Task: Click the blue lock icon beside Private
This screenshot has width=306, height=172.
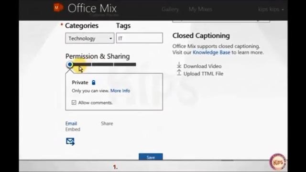Action: [x=94, y=83]
